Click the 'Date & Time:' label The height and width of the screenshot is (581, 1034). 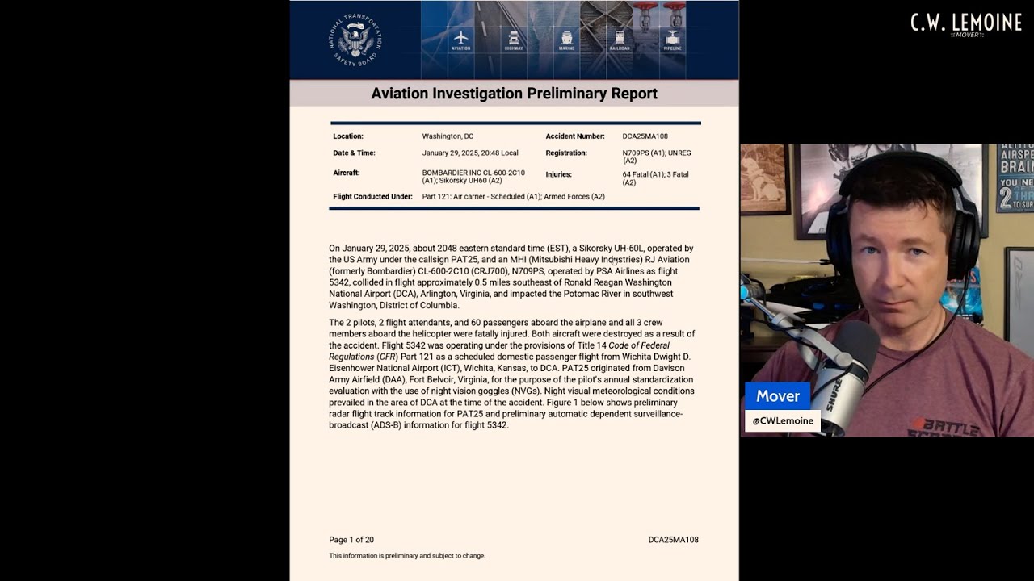(354, 153)
